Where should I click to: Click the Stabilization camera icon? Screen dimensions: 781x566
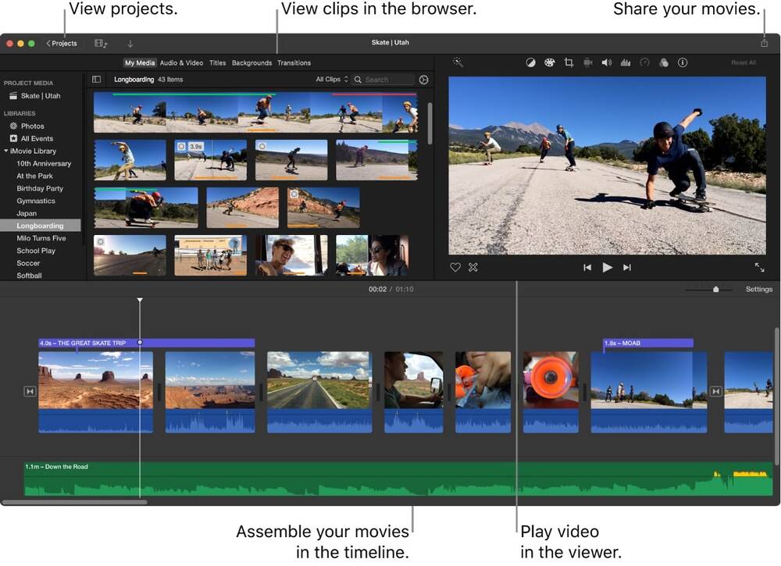[x=588, y=62]
